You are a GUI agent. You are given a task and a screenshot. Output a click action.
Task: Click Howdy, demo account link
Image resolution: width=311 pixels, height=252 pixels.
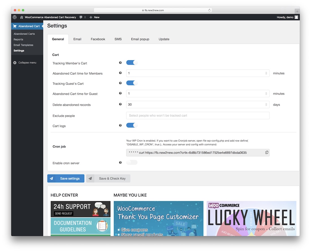coord(285,17)
